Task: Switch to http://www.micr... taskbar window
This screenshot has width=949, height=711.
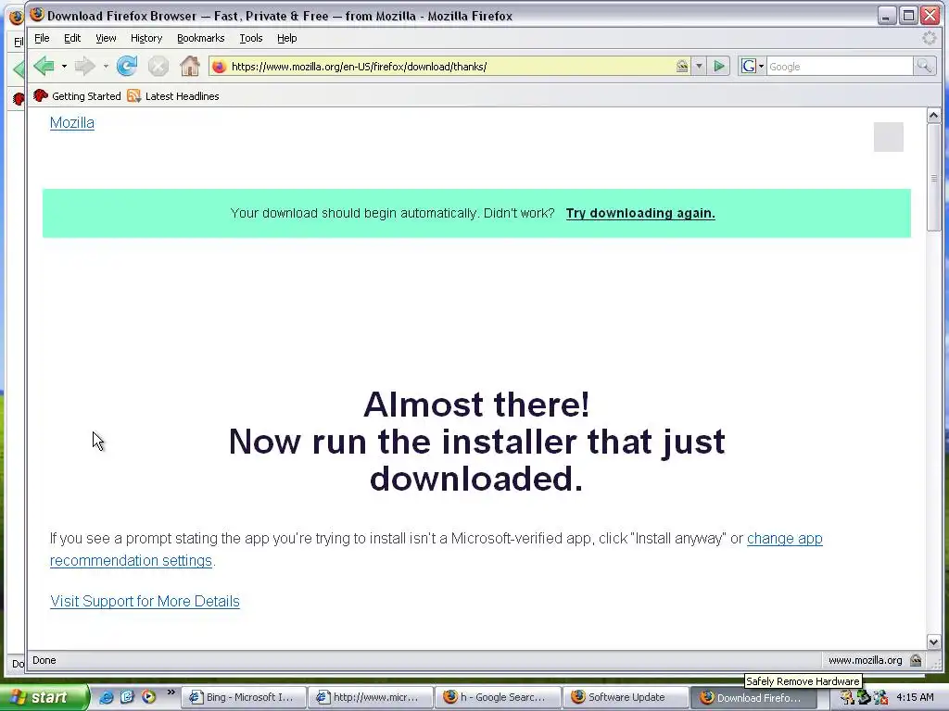Action: pos(371,698)
